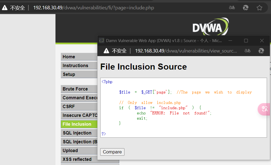Go to the Insecure CAPTCHA page

point(79,115)
